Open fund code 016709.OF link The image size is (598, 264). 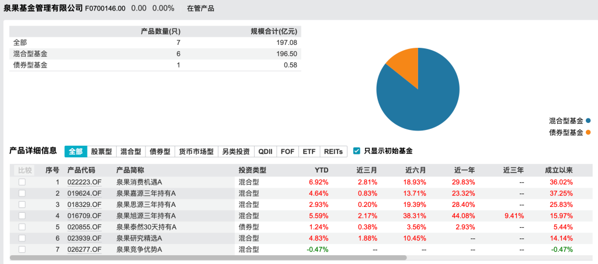coord(85,216)
